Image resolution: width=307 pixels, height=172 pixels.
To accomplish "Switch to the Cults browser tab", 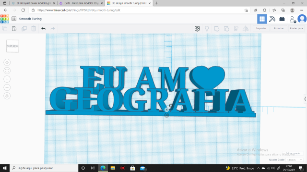I will coord(82,3).
